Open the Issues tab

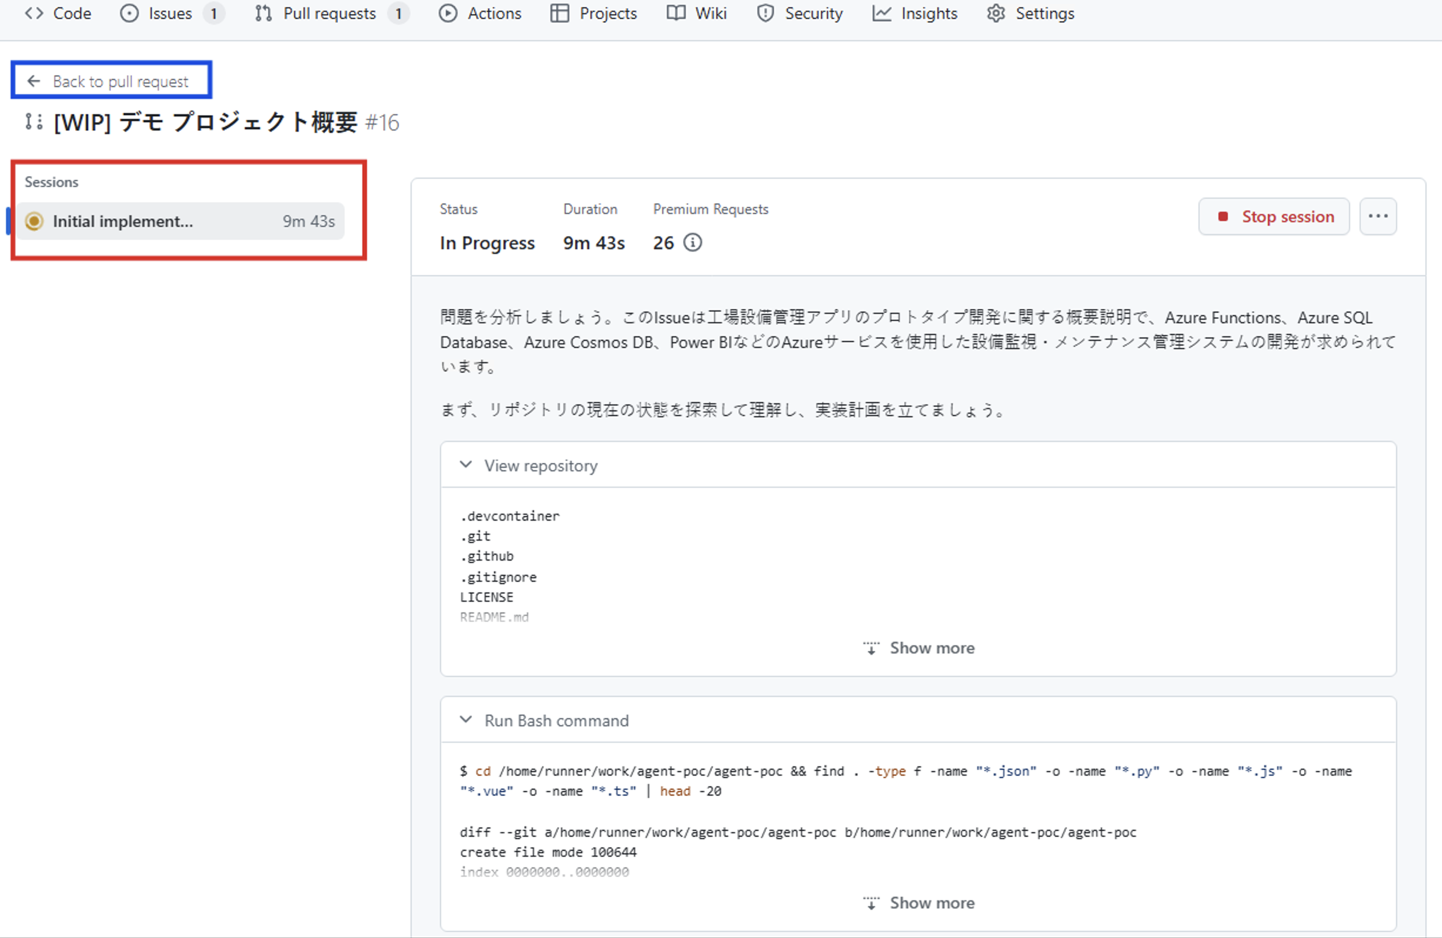coord(172,14)
